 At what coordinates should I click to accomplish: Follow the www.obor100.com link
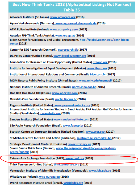[x=65, y=93]
